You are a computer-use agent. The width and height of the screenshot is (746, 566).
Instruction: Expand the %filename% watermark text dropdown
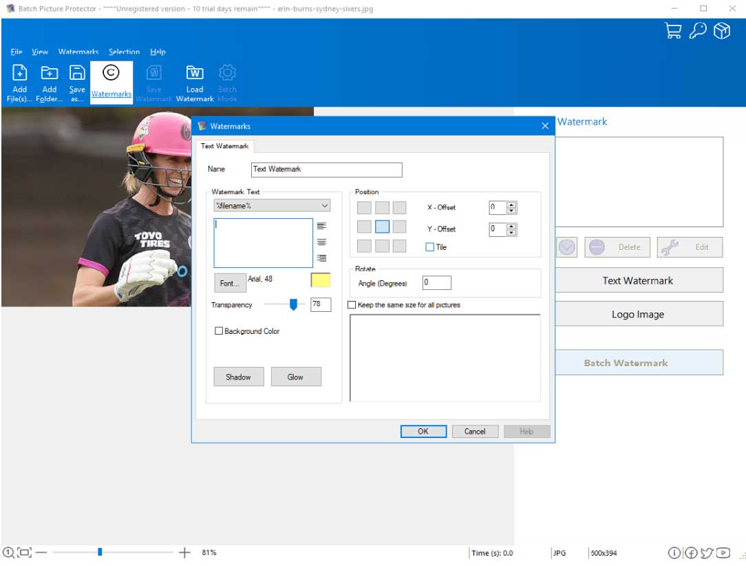click(x=324, y=206)
